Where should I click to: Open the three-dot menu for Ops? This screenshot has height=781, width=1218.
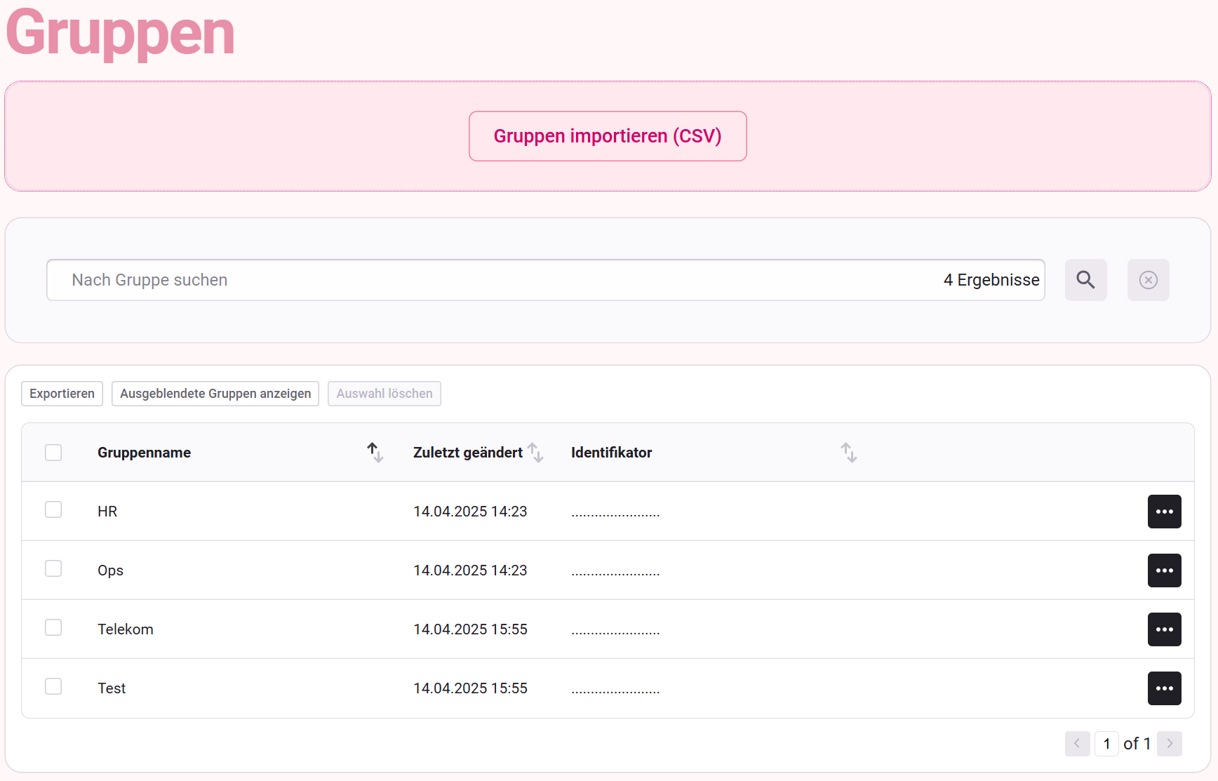[x=1164, y=570]
